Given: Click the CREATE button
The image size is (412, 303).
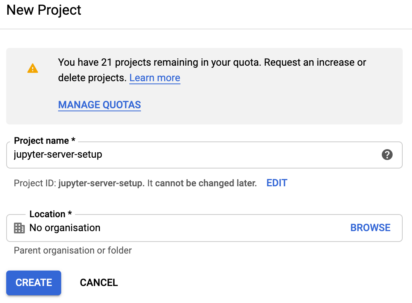Looking at the screenshot, I should tap(34, 283).
